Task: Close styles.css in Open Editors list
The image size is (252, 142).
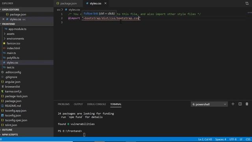Action: coord(4,19)
